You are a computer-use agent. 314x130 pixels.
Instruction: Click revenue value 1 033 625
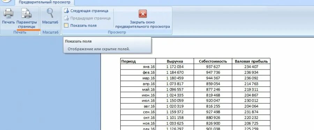pos(175,123)
